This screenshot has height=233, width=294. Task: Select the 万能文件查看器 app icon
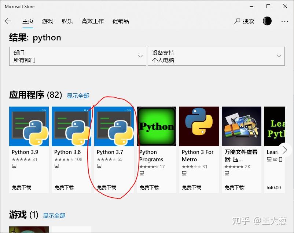pos(241,126)
